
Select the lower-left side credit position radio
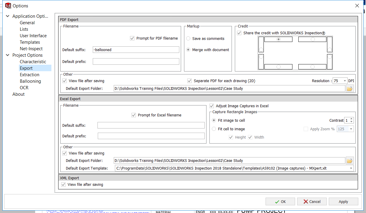(261, 57)
